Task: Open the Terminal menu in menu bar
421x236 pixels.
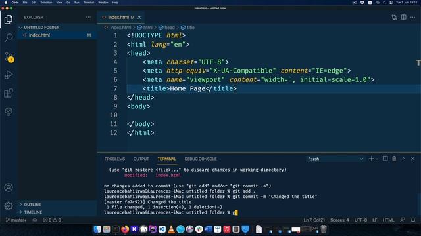Action: pyautogui.click(x=89, y=3)
